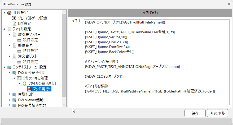Click the 郵便番号 file icon
The image size is (233, 125).
(x=14, y=45)
